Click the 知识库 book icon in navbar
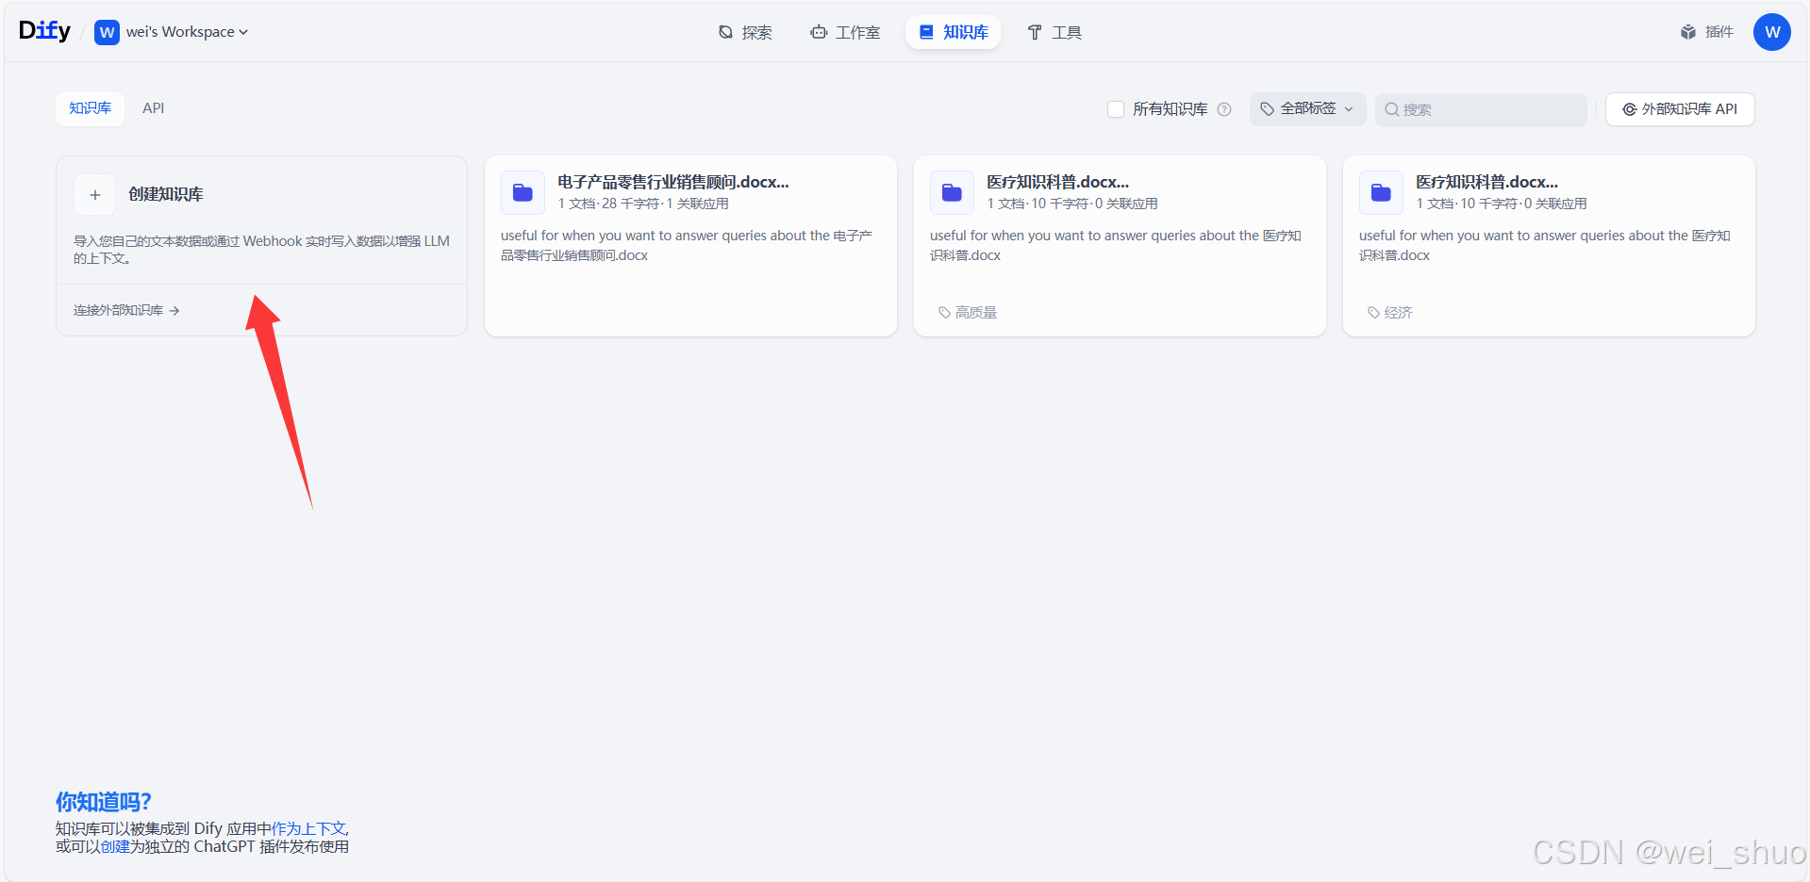The width and height of the screenshot is (1810, 882). point(927,31)
